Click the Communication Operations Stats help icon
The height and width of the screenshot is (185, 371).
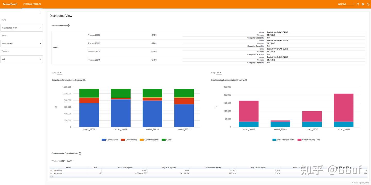[80, 153]
